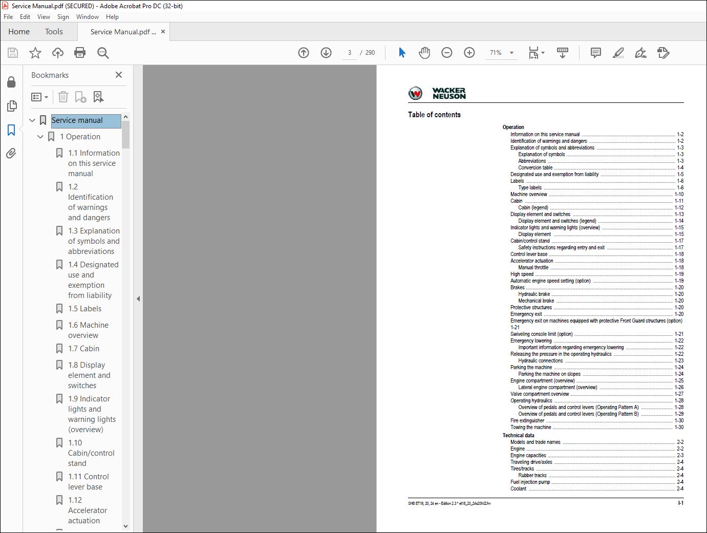Open bookmark 1.11 Control lever base
This screenshot has width=707, height=533.
[x=89, y=482]
